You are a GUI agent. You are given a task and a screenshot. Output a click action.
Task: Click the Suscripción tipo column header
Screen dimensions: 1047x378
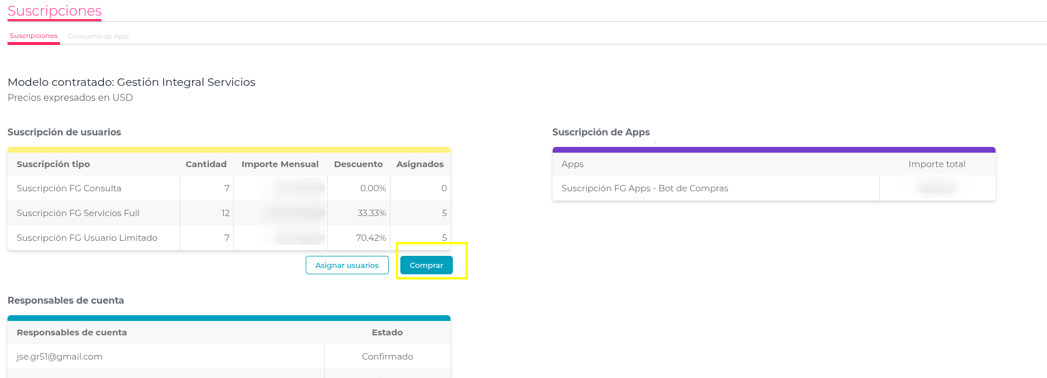(x=53, y=164)
